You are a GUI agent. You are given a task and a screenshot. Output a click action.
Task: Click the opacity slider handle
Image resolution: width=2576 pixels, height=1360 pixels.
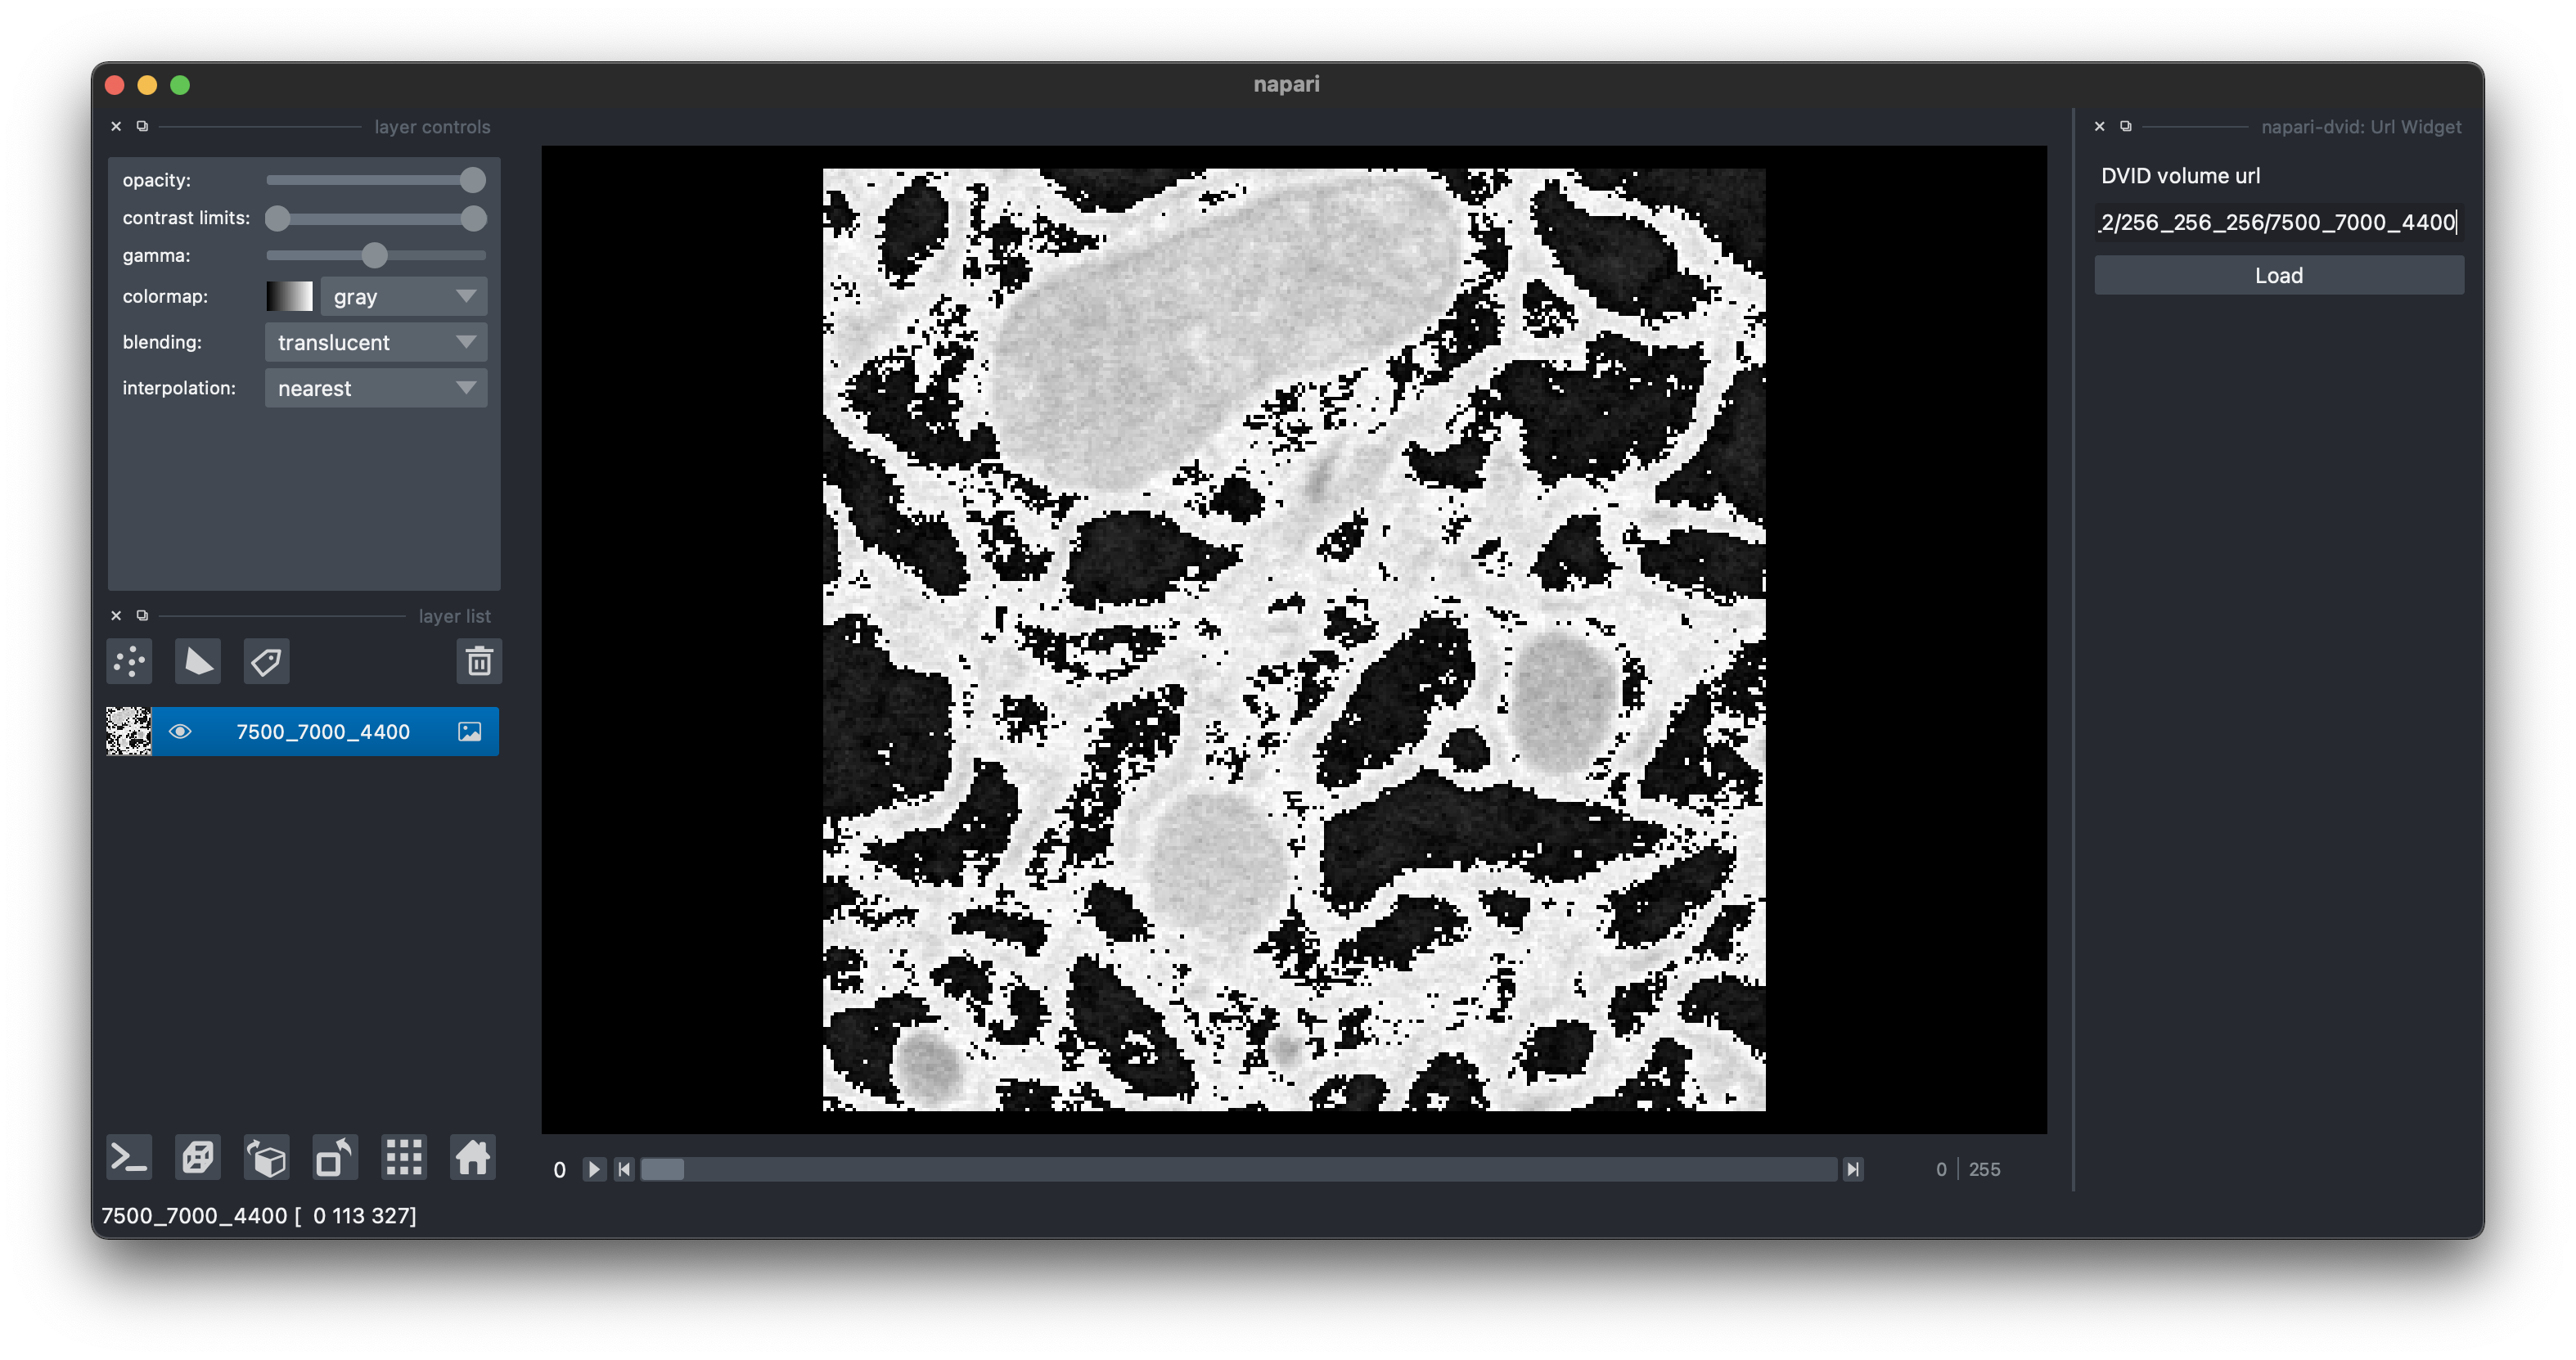(x=472, y=180)
